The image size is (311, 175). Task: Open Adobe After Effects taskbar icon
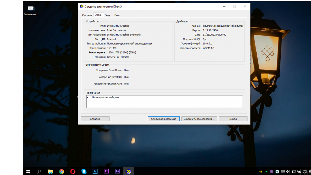(x=117, y=171)
